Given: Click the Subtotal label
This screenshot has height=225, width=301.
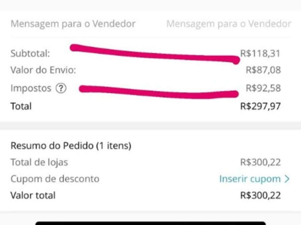Looking at the screenshot, I should (x=30, y=53).
